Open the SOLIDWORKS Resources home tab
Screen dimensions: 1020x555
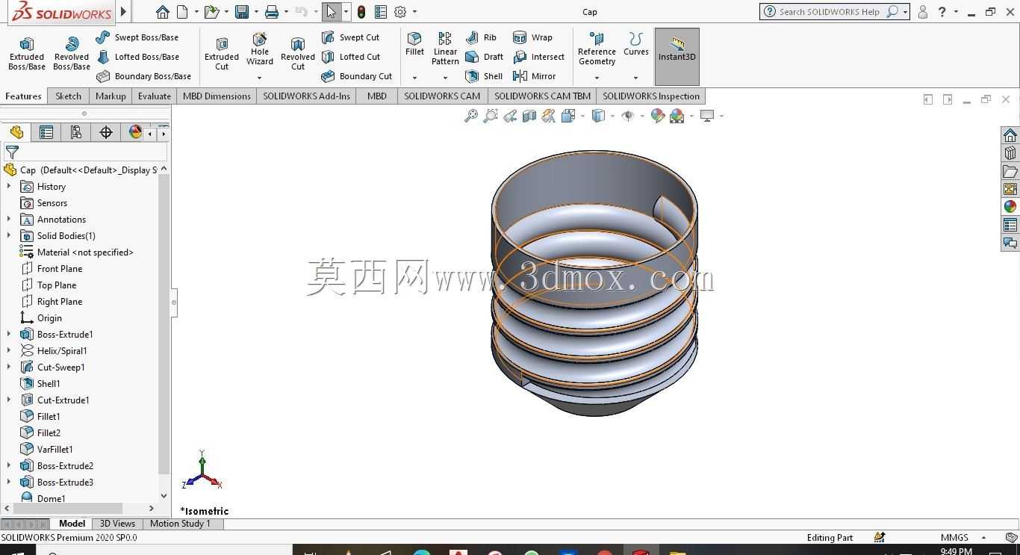(1010, 135)
